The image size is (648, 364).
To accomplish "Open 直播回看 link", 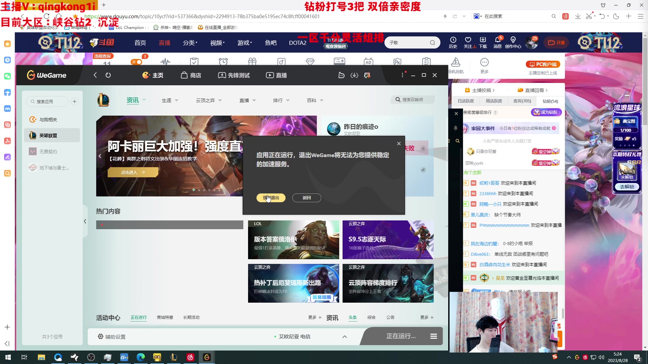I will point(533,90).
